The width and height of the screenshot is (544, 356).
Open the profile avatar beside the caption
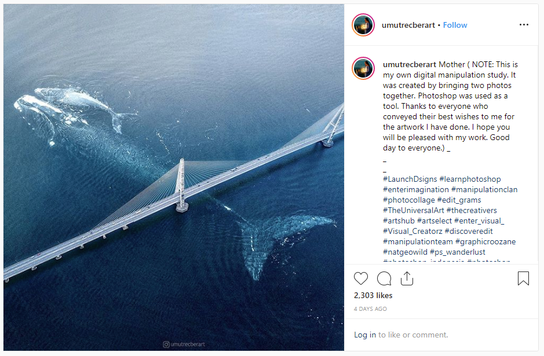pyautogui.click(x=363, y=68)
